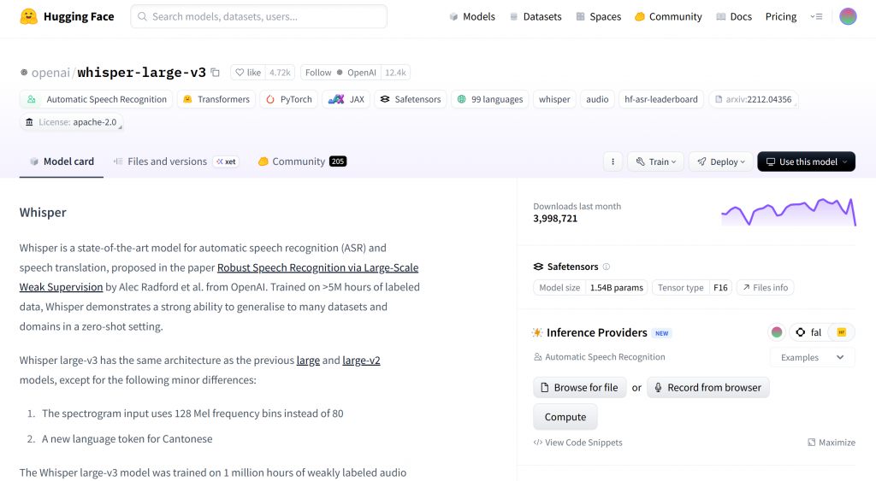
Task: Click the 12.4k followers count
Action: tap(395, 73)
